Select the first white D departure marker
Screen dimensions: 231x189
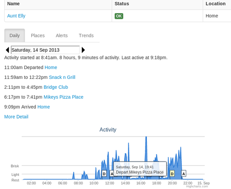[x=104, y=174]
